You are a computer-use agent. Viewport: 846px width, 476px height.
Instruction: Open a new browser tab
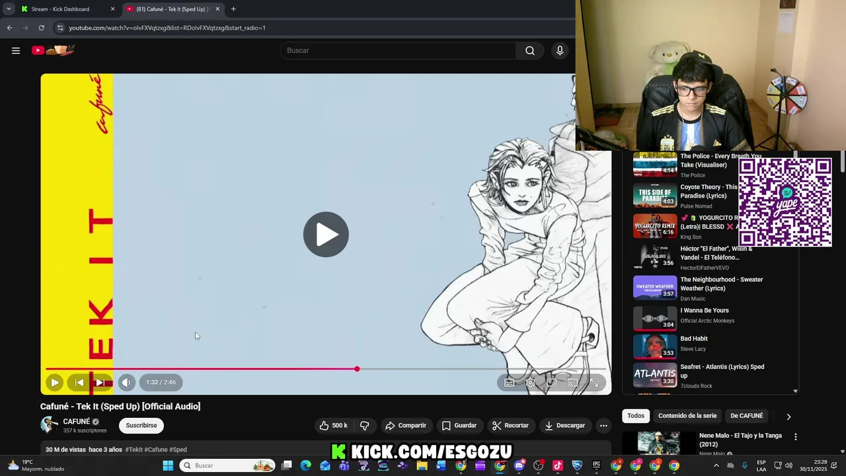(233, 9)
